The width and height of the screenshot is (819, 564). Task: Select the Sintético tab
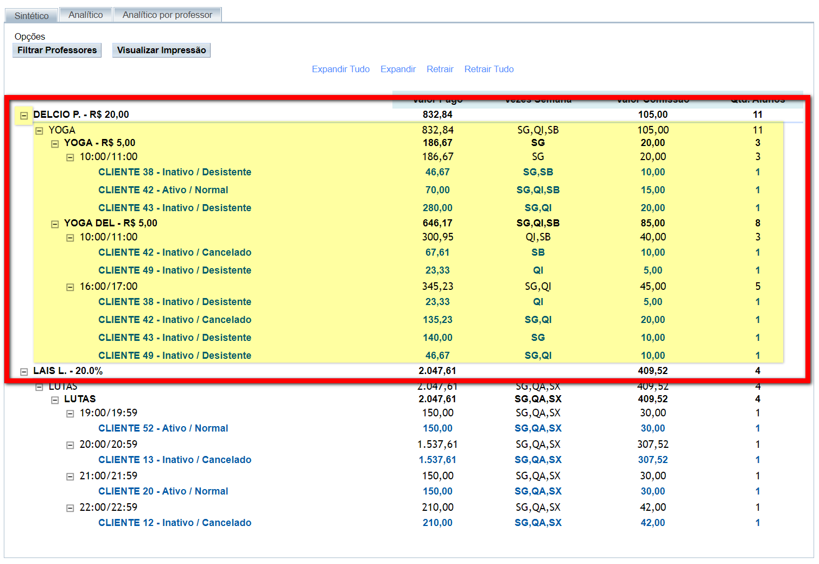(31, 16)
